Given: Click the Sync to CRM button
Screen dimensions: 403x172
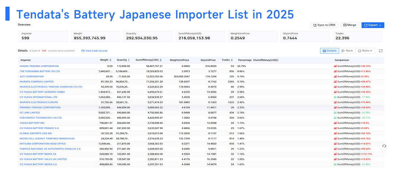Looking at the screenshot, I should click(324, 25).
